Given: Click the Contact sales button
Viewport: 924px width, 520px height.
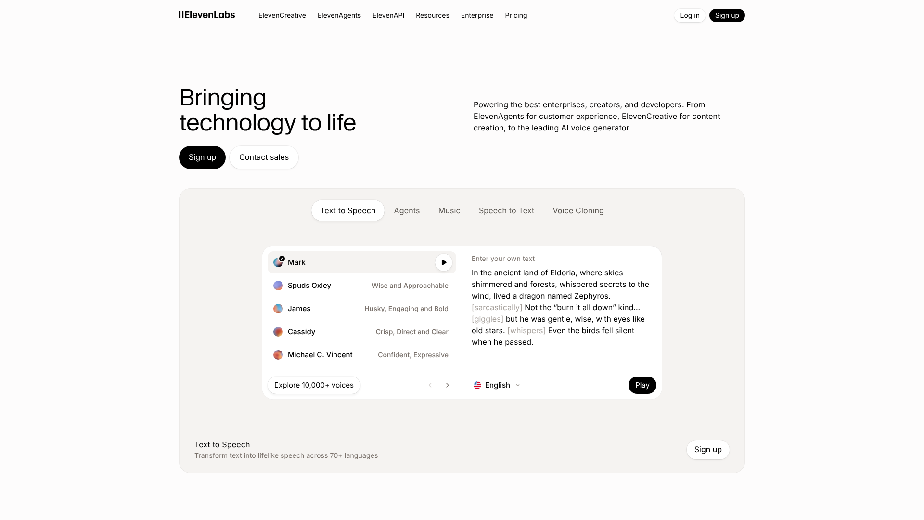Looking at the screenshot, I should pos(263,157).
